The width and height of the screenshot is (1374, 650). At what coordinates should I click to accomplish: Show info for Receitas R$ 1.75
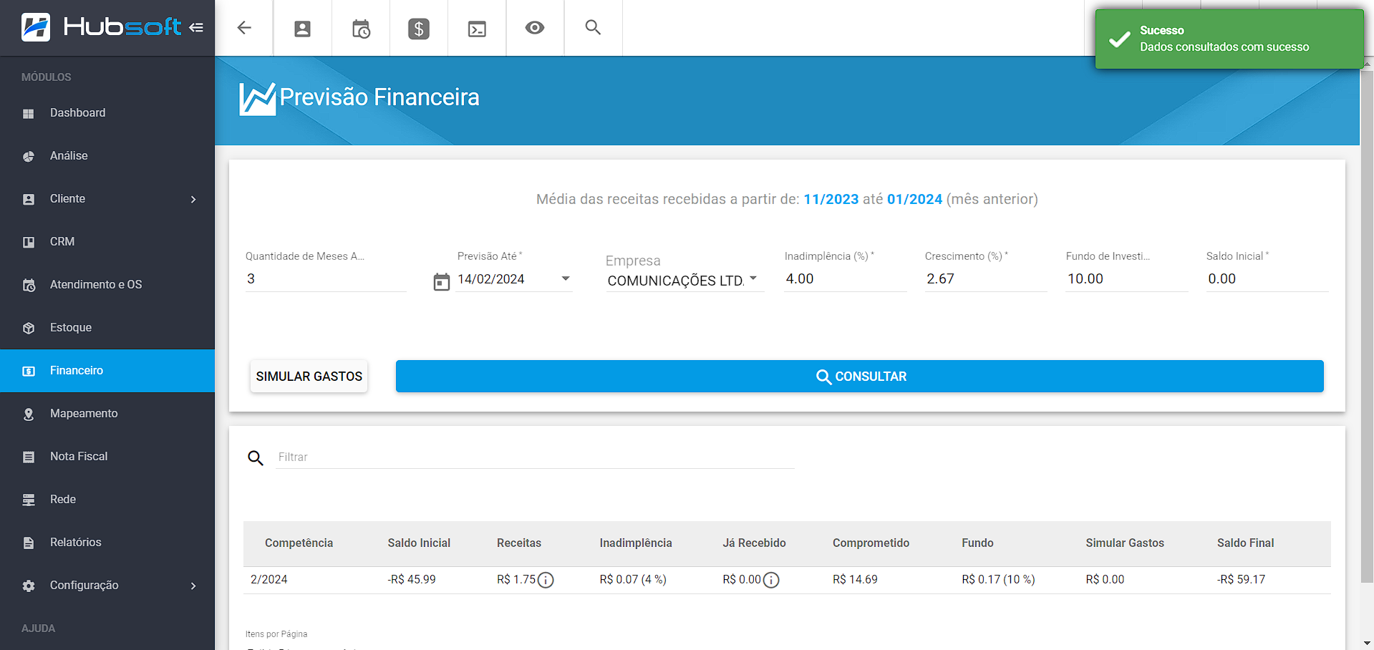(x=546, y=580)
